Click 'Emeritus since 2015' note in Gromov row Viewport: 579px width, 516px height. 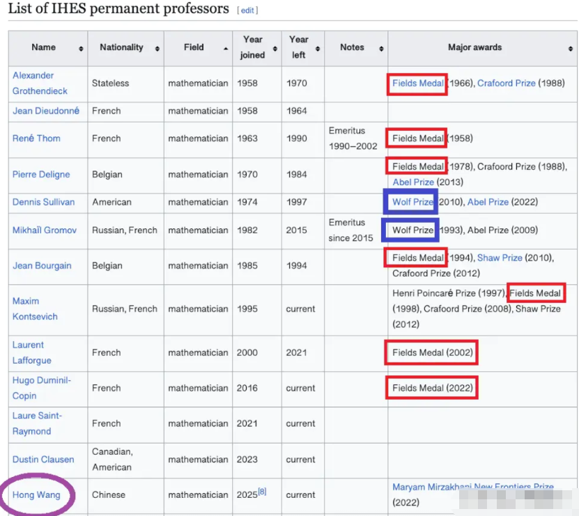pos(350,230)
